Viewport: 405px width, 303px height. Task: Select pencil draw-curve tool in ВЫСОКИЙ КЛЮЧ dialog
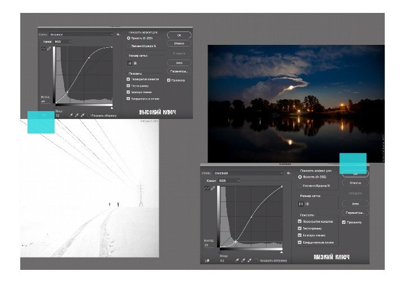pyautogui.click(x=49, y=48)
